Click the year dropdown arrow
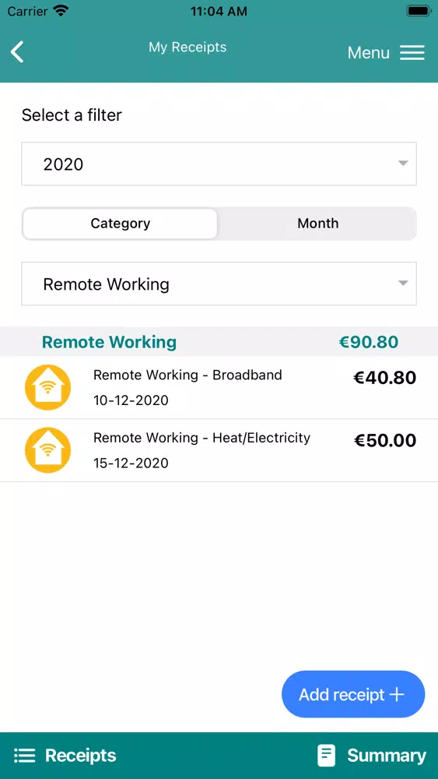The height and width of the screenshot is (779, 438). point(403,164)
